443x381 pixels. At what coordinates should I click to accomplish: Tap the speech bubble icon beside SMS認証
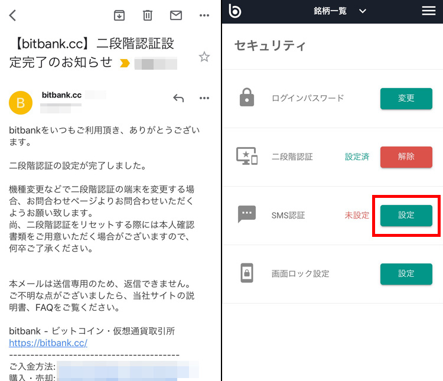tap(247, 214)
